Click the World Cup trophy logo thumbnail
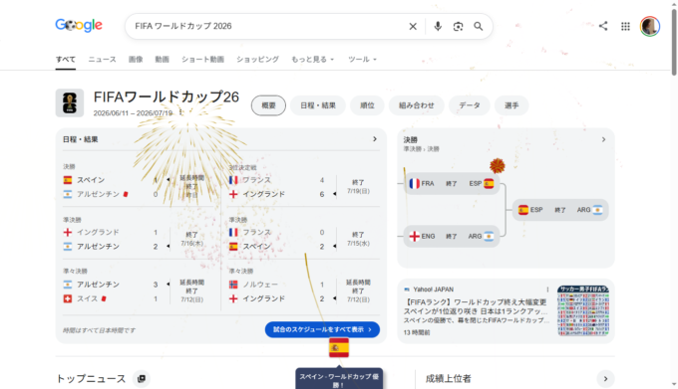Viewport: 678px width, 389px height. pos(70,103)
